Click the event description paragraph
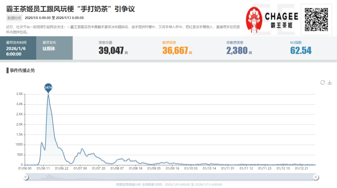Viewport: 337px width, 188px height. coord(123,29)
